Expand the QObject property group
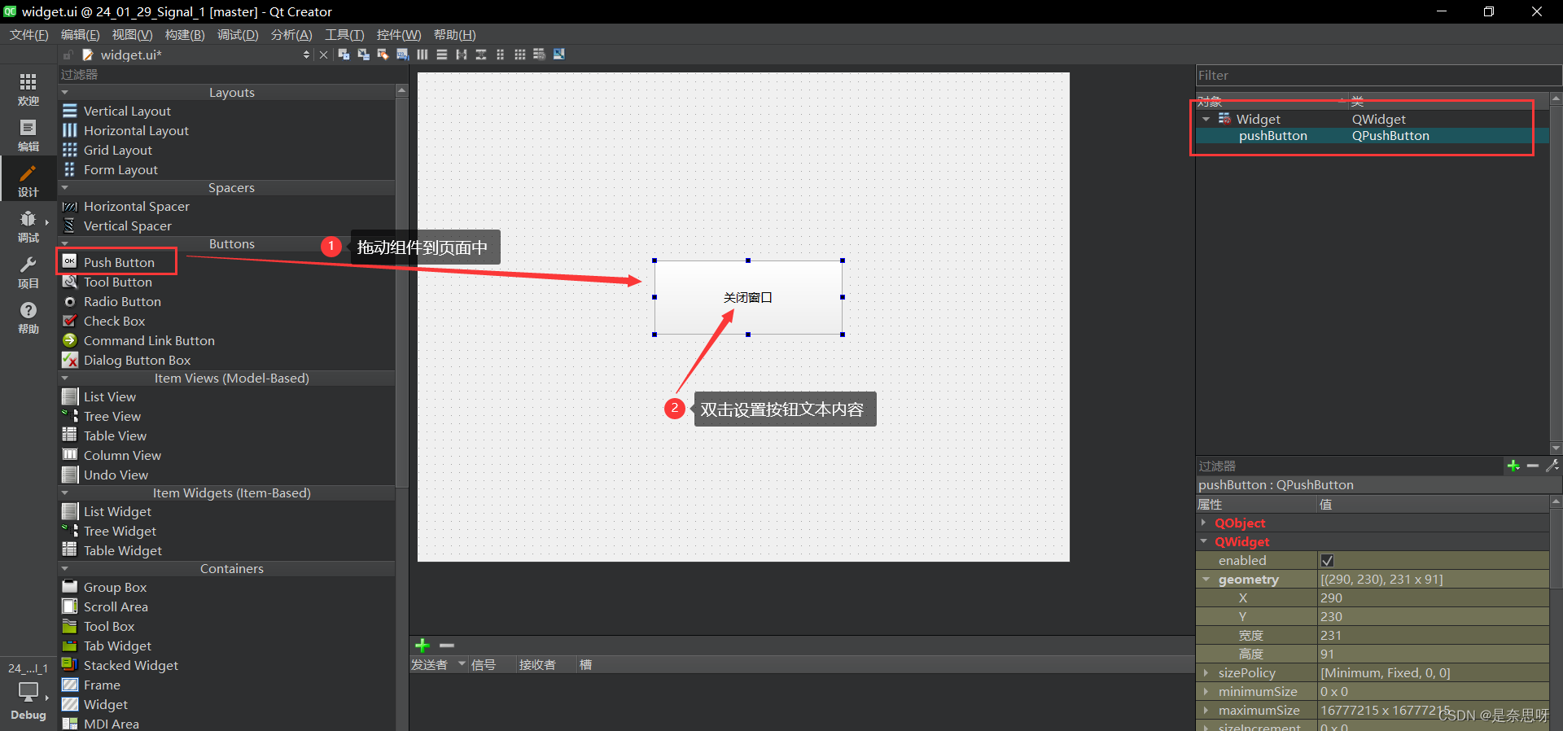This screenshot has height=731, width=1563. 1204,523
